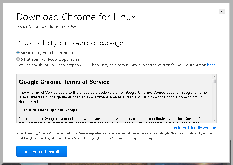The image size is (233, 165).
Task: Close the Download Chrome dialog with X
Action: click(x=222, y=12)
